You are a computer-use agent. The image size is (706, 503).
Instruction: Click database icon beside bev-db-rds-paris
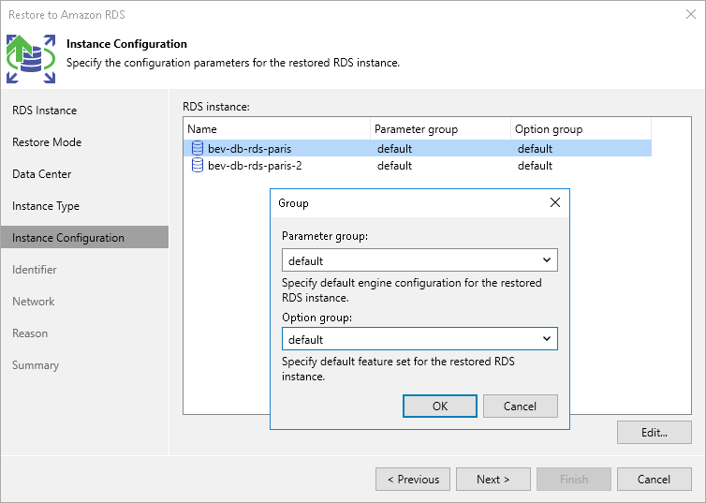tap(197, 148)
